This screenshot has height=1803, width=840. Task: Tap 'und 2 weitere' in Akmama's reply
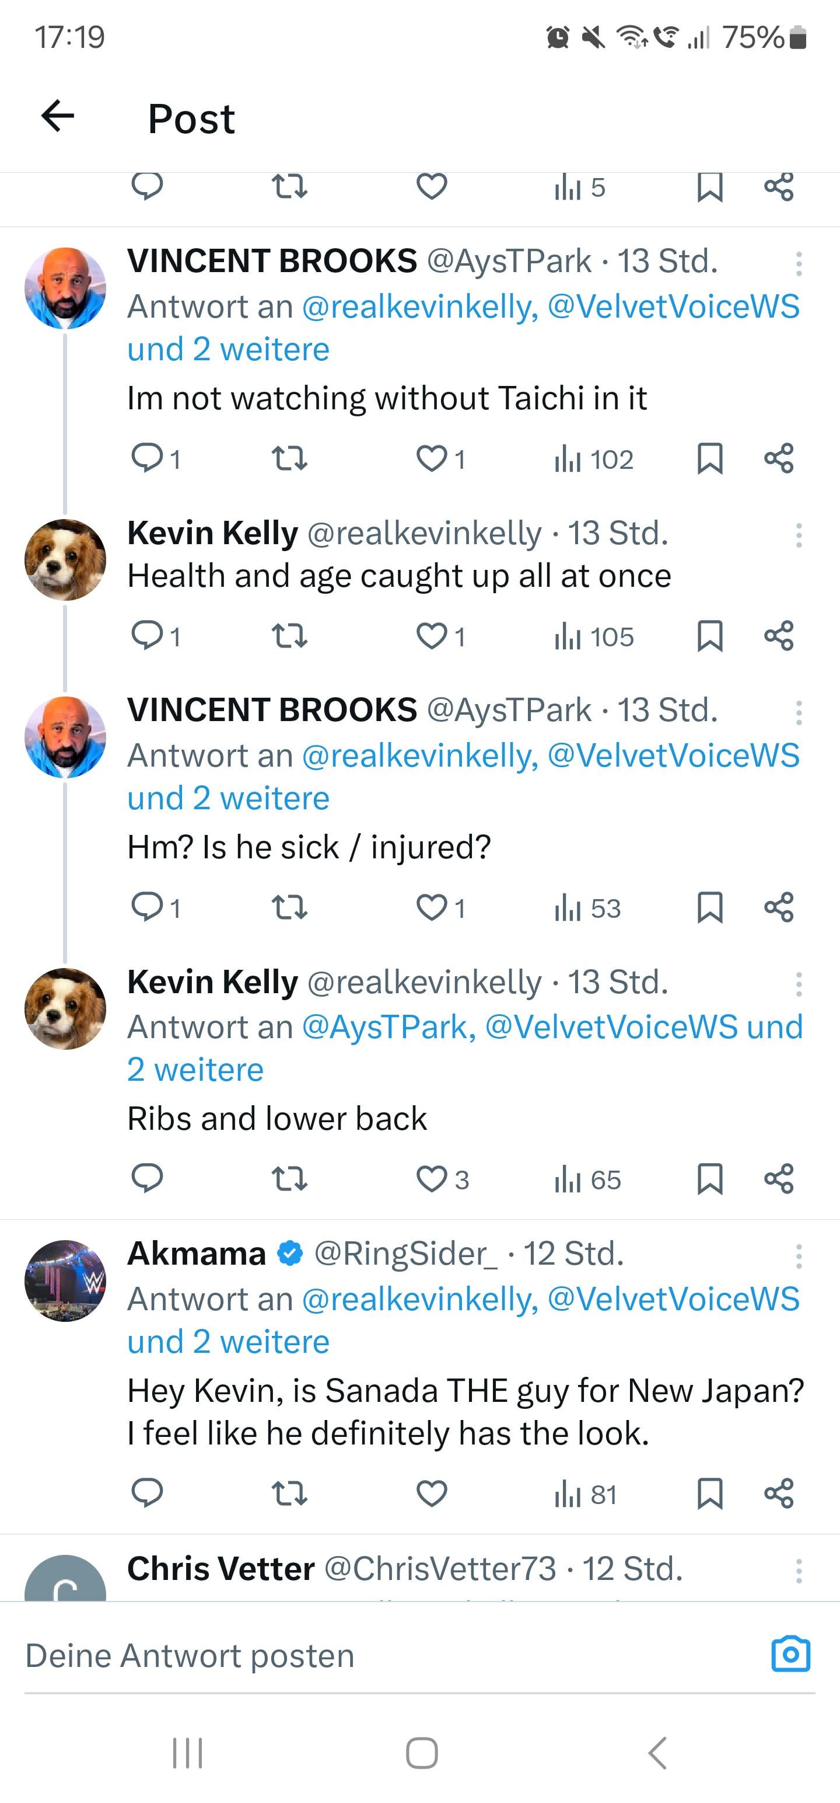tap(228, 1342)
